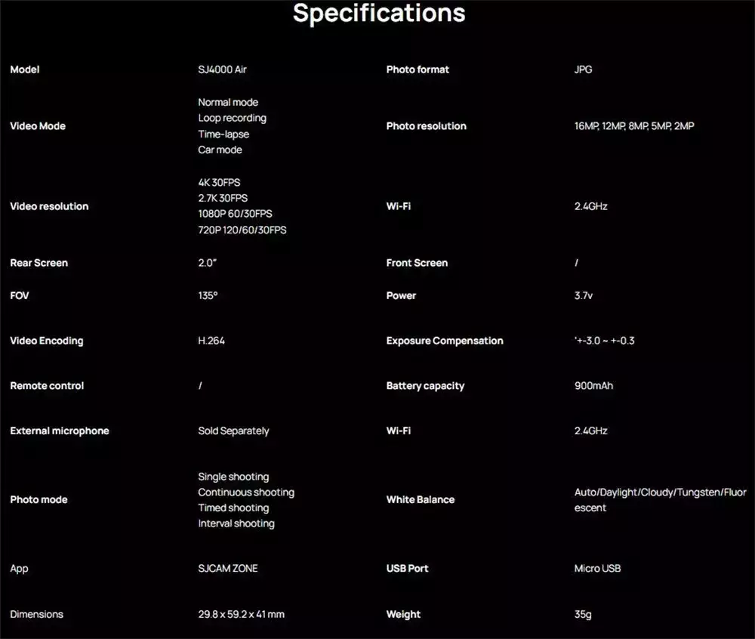
Task: Click the dimensions 29.8 x 59.2 x 41 mm
Action: tap(242, 614)
